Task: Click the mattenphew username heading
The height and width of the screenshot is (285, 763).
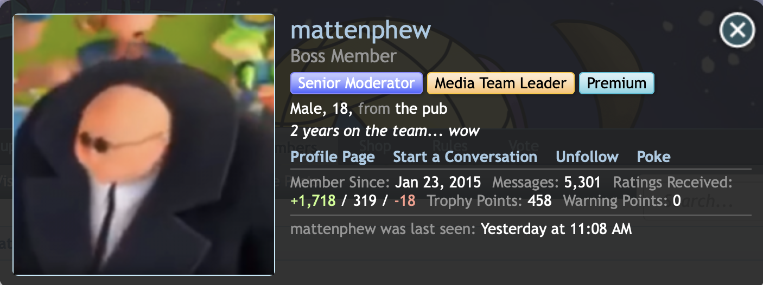Action: click(x=361, y=30)
